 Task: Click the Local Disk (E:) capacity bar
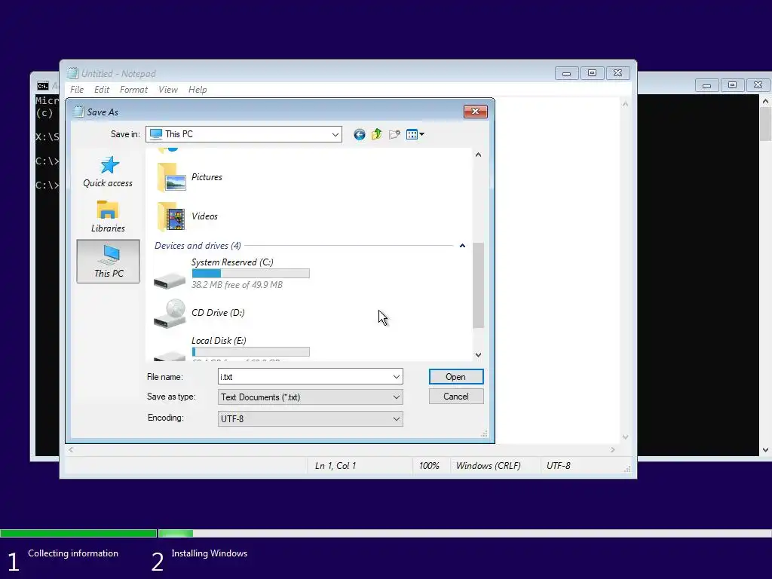(x=250, y=351)
